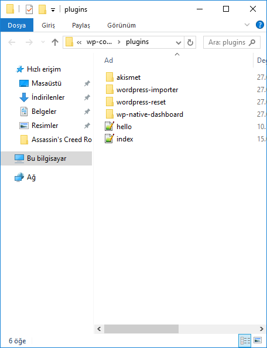Click the horizontal scrollbar thumb
The height and width of the screenshot is (348, 267).
(141, 329)
